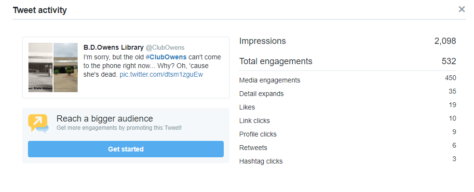Screen dimensions: 474x192
Task: Click the Media engagements row
Action: point(348,80)
